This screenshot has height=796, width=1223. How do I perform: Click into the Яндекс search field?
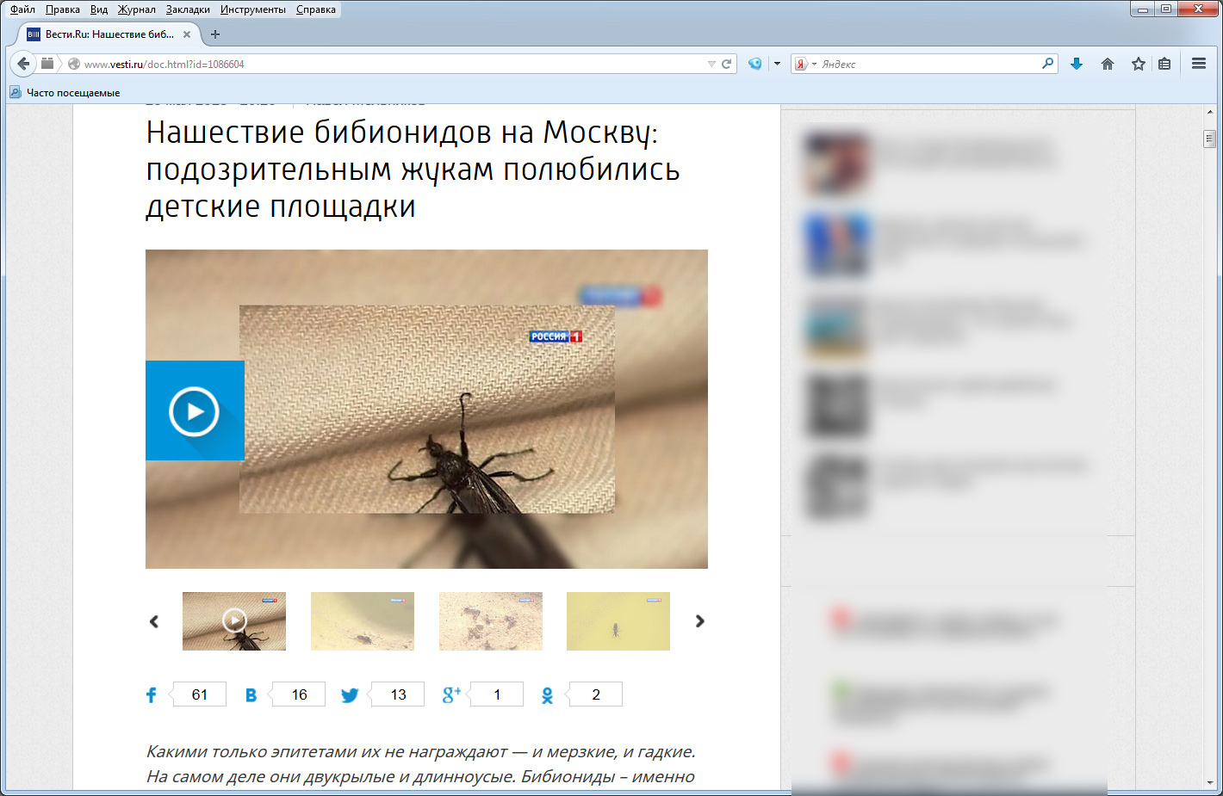tap(926, 64)
